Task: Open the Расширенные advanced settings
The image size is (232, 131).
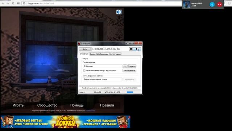Action: coord(129,71)
